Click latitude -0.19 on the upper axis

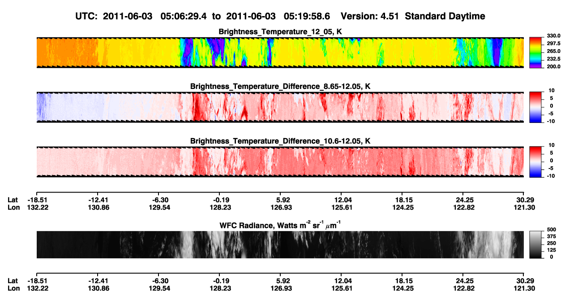(219, 200)
